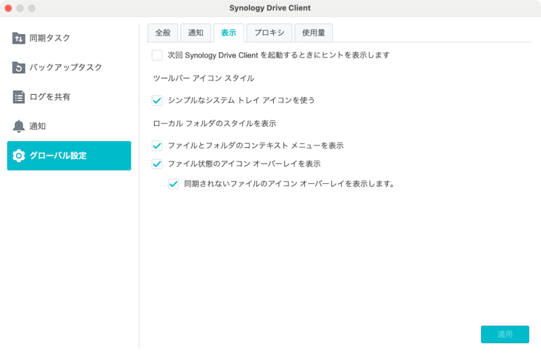Uncheck context menu display for files and folders
This screenshot has width=541, height=355.
(x=157, y=146)
